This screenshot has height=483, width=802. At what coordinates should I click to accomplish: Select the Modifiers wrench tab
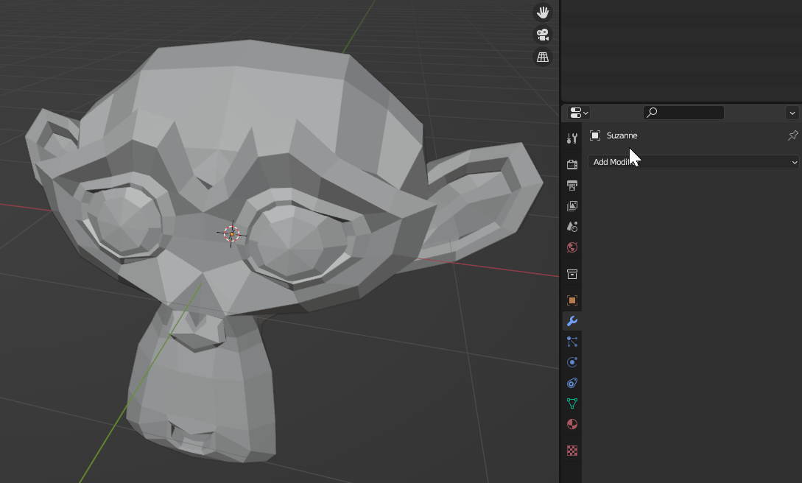click(x=571, y=321)
